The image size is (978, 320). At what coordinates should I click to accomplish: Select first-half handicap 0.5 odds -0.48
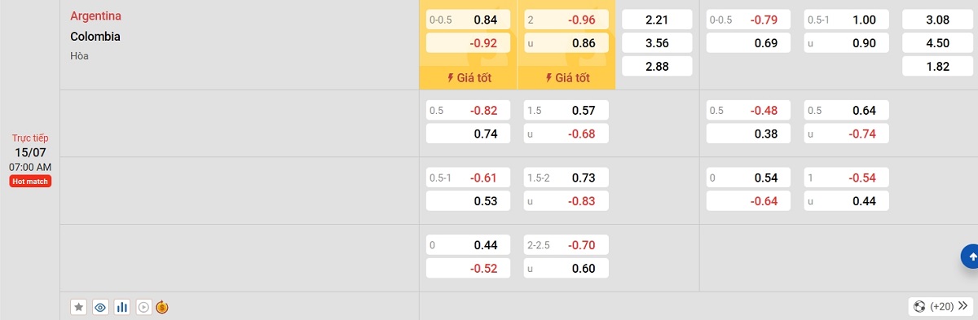pos(747,110)
